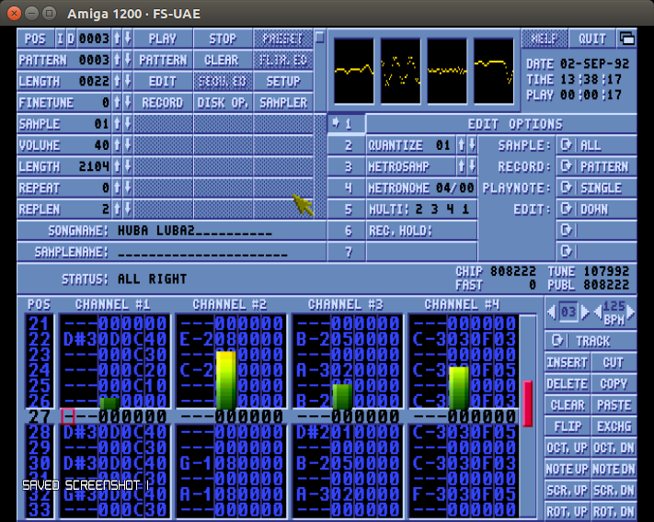Click the MULTI: 2 3 4 1 field

[x=421, y=210]
